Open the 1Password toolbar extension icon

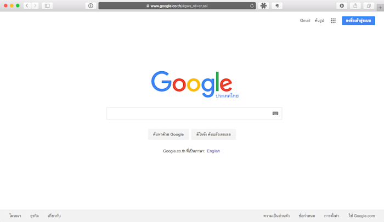[91, 5]
